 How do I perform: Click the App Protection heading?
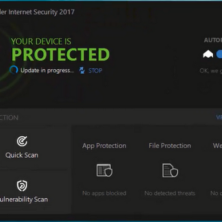(x=104, y=146)
